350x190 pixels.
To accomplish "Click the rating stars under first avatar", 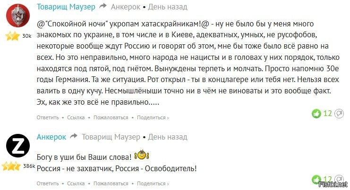I will coord(13,36).
